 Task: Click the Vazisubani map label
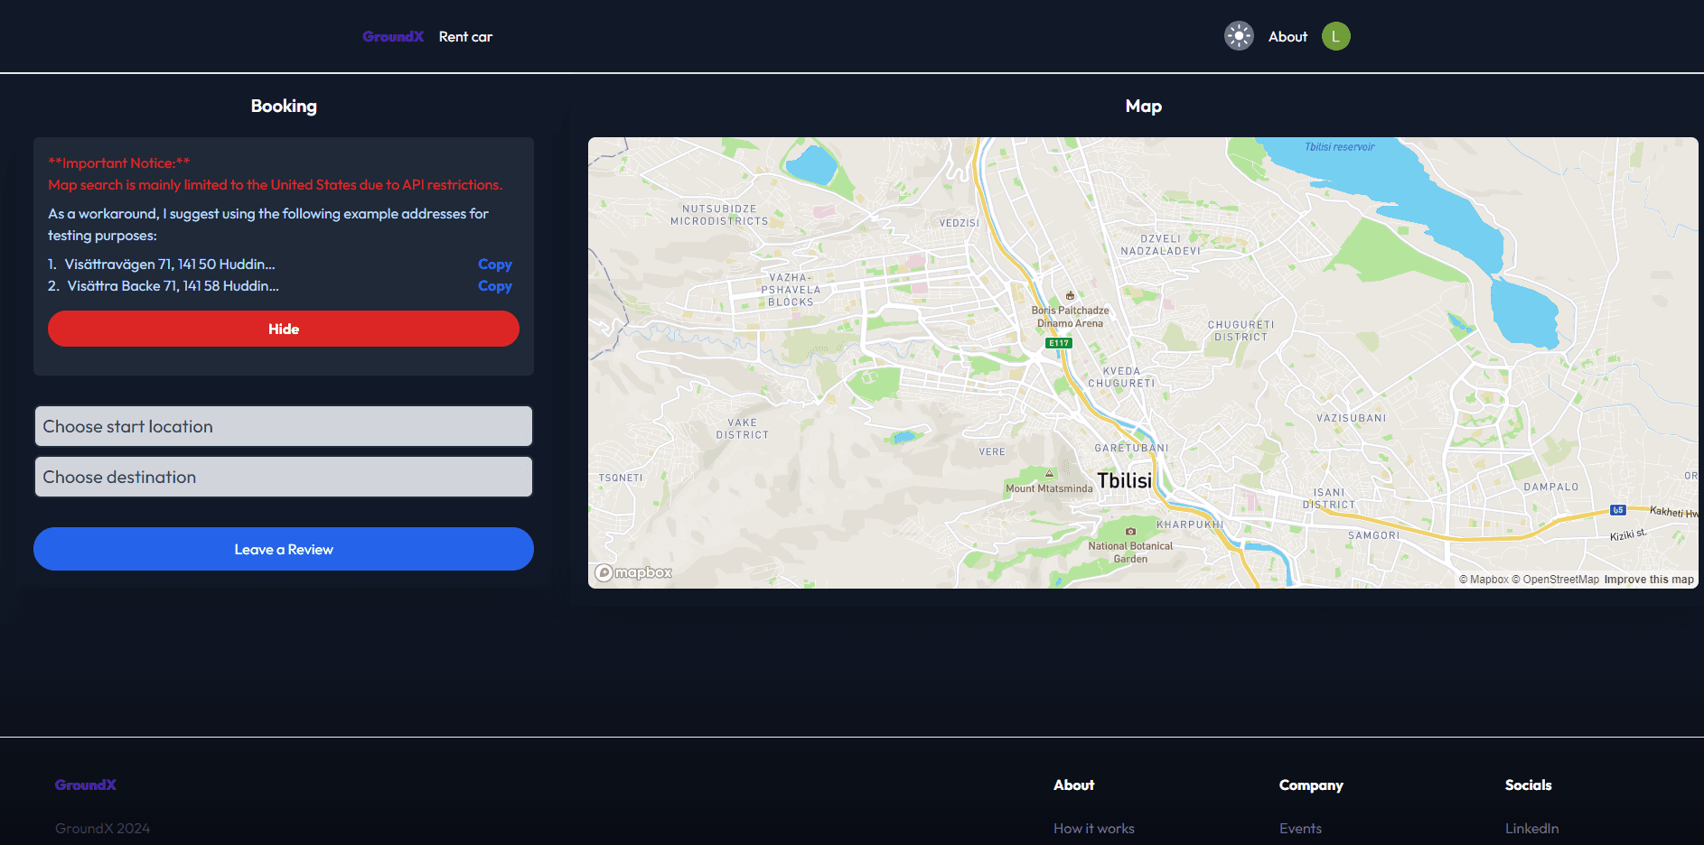click(x=1351, y=419)
